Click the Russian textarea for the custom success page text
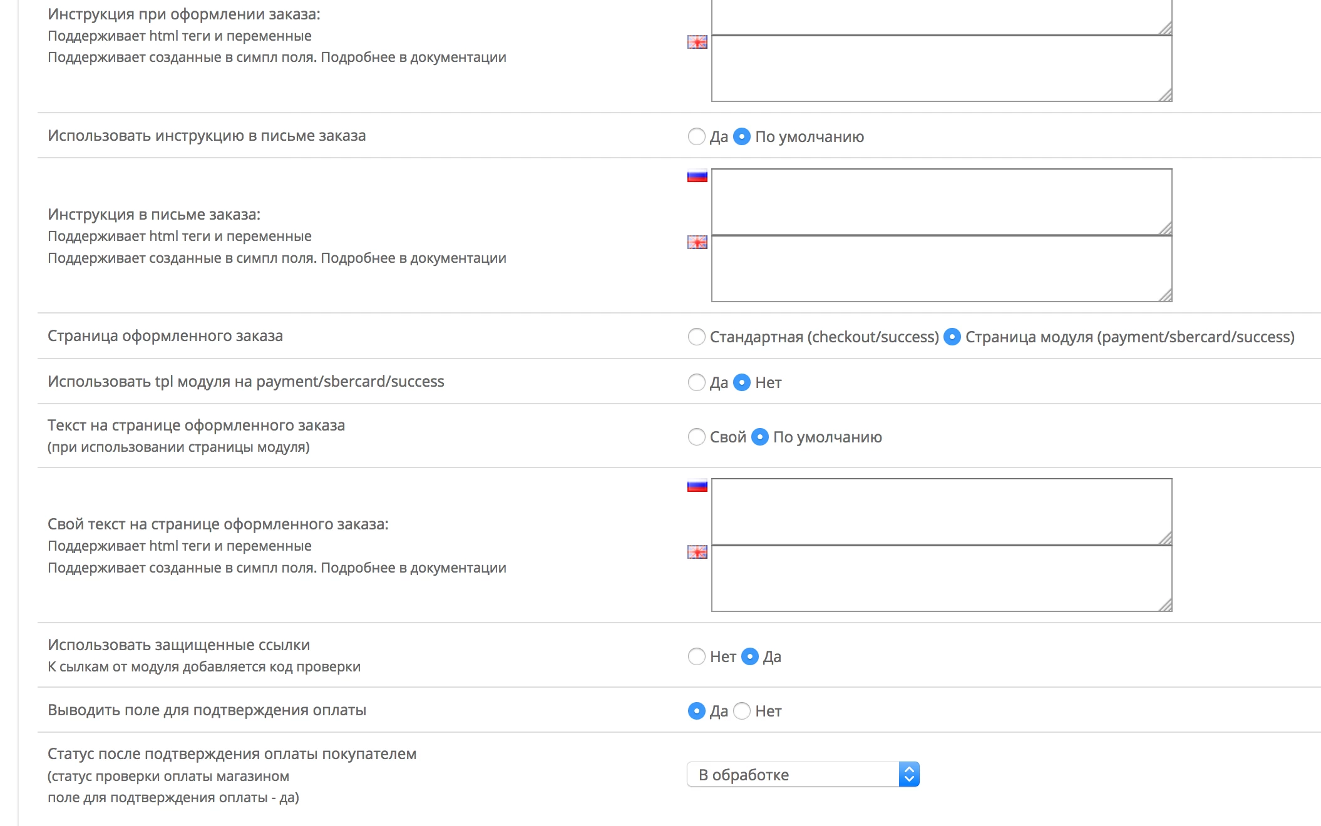 [x=942, y=511]
